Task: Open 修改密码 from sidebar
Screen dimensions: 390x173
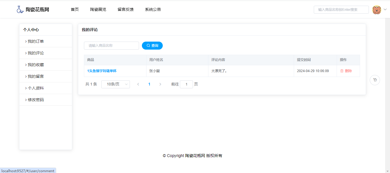Action: (36, 100)
